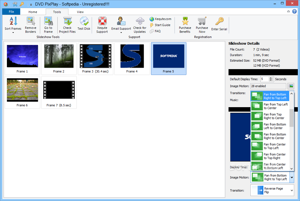Collapse the ribbon with the up chevron
Viewport: 300px width, 201px height.
click(x=289, y=11)
